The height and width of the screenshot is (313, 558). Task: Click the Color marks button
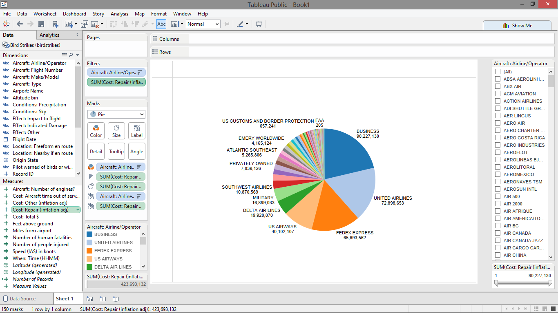click(x=96, y=131)
